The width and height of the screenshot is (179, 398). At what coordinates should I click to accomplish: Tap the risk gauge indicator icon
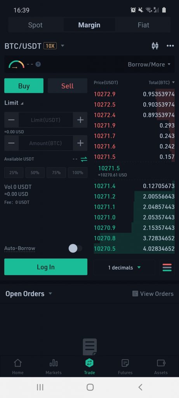pos(16,64)
